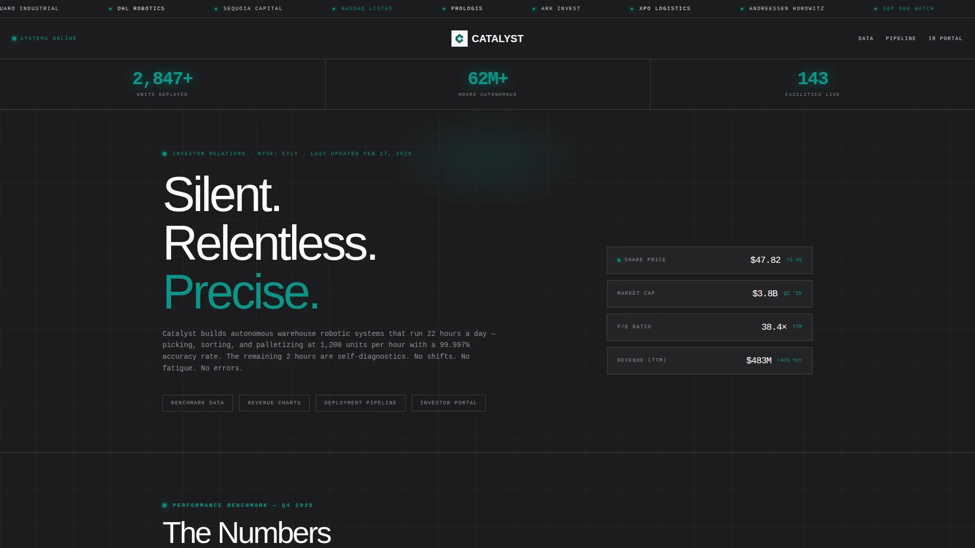The width and height of the screenshot is (975, 548).
Task: Click the Catalyst logo icon
Action: pos(459,39)
